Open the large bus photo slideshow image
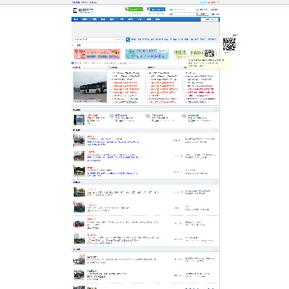Screen dimensions: 289x289 pos(90,87)
